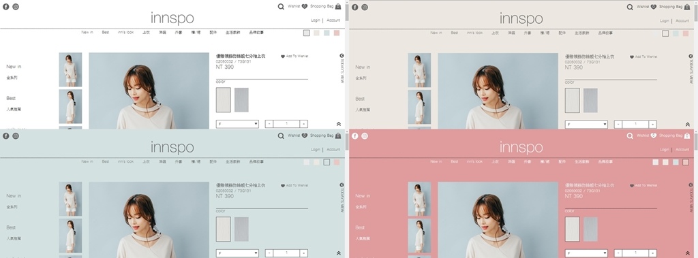
Task: Click 'Add To Wishlist' in pink-theme panel
Action: coord(643,185)
